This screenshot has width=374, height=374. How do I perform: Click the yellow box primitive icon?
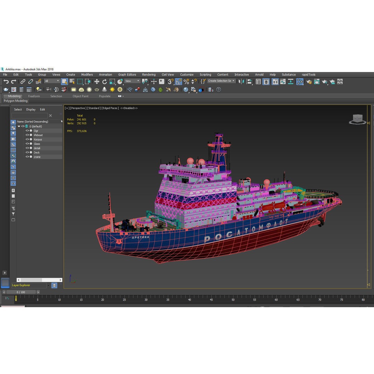click(74, 90)
